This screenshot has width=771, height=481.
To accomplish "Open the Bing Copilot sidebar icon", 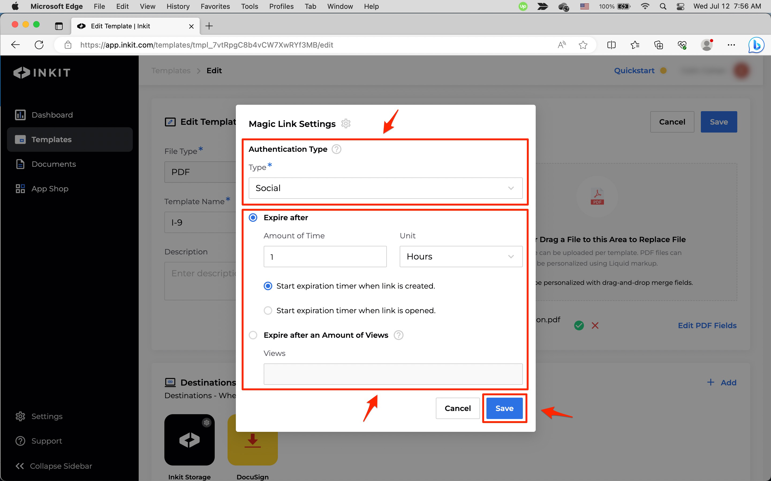I will point(756,45).
